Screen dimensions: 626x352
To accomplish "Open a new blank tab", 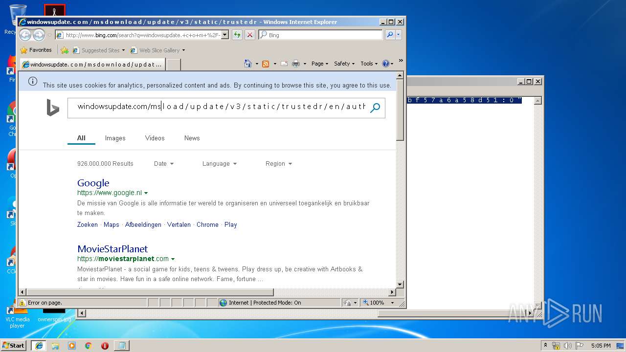I will point(174,65).
